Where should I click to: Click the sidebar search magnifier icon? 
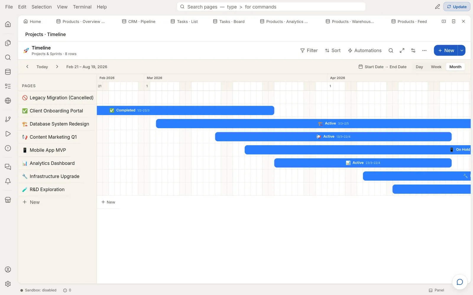pos(8,58)
